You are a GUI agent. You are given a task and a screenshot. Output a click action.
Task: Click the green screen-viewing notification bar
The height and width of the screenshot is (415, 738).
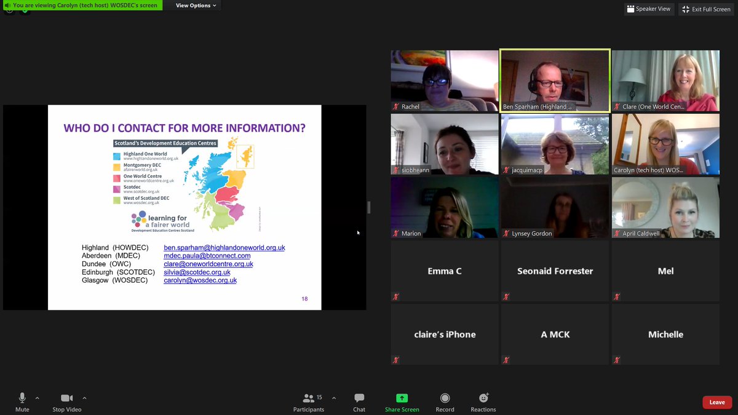82,6
